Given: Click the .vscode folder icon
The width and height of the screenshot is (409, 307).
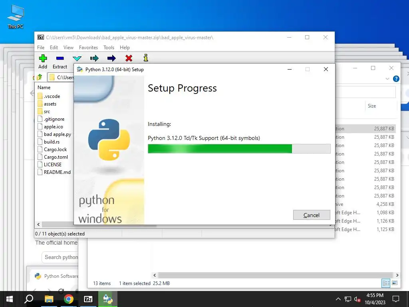Looking at the screenshot, I should pos(40,96).
